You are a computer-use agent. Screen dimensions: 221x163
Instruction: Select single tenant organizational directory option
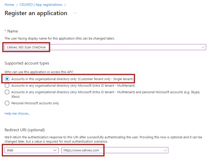click(x=7, y=79)
